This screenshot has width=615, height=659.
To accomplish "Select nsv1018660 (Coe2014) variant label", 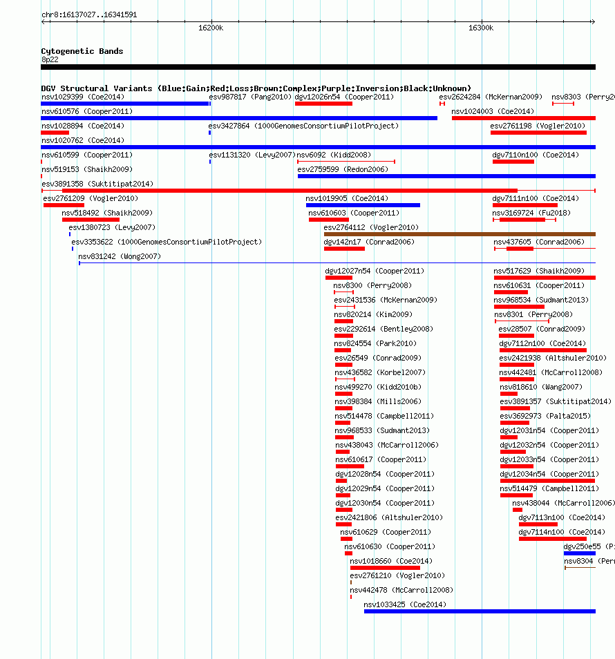I will pyautogui.click(x=391, y=561).
